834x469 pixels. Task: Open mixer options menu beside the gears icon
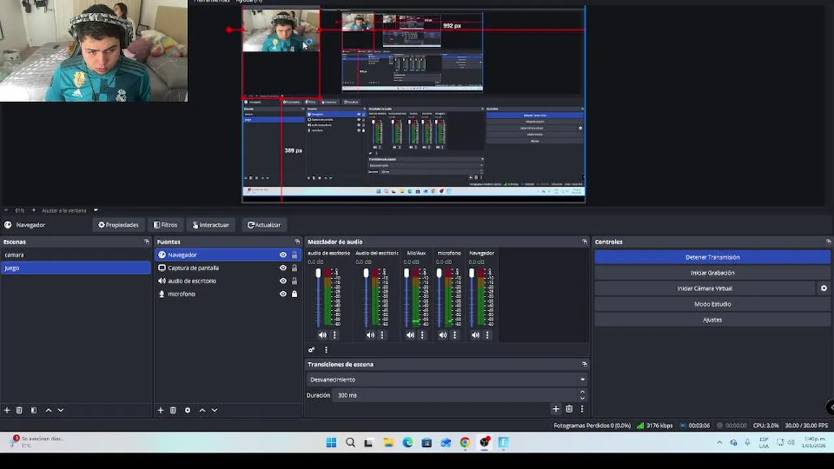coord(326,350)
